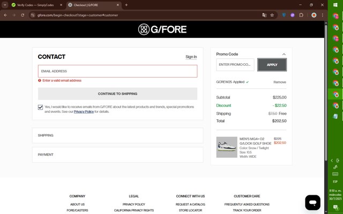Open the Fore/Casters footer link
343x214 pixels.
tap(77, 210)
